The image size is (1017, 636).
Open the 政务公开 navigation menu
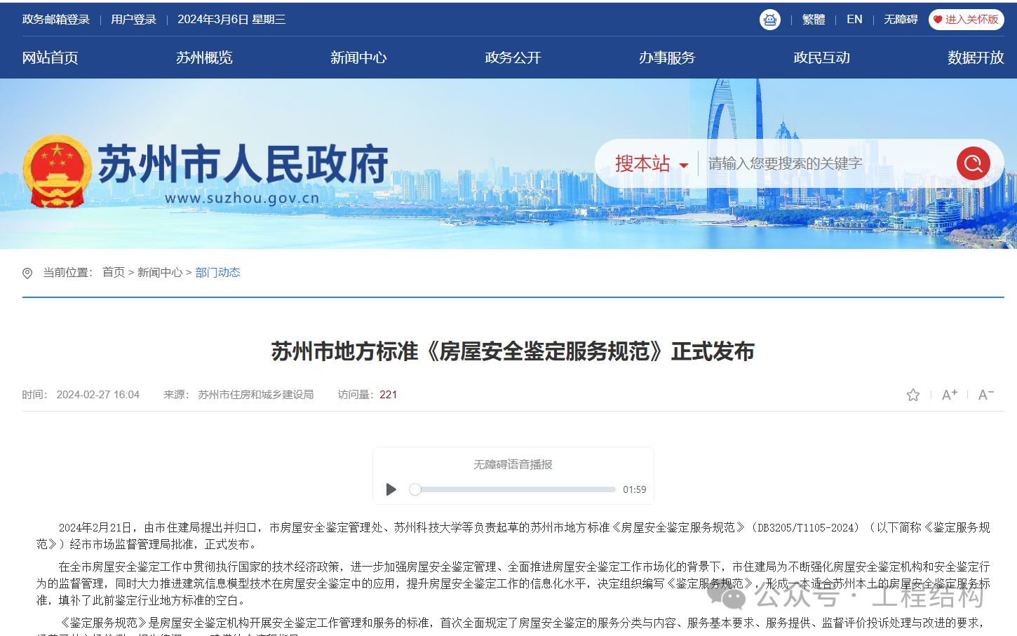(513, 57)
